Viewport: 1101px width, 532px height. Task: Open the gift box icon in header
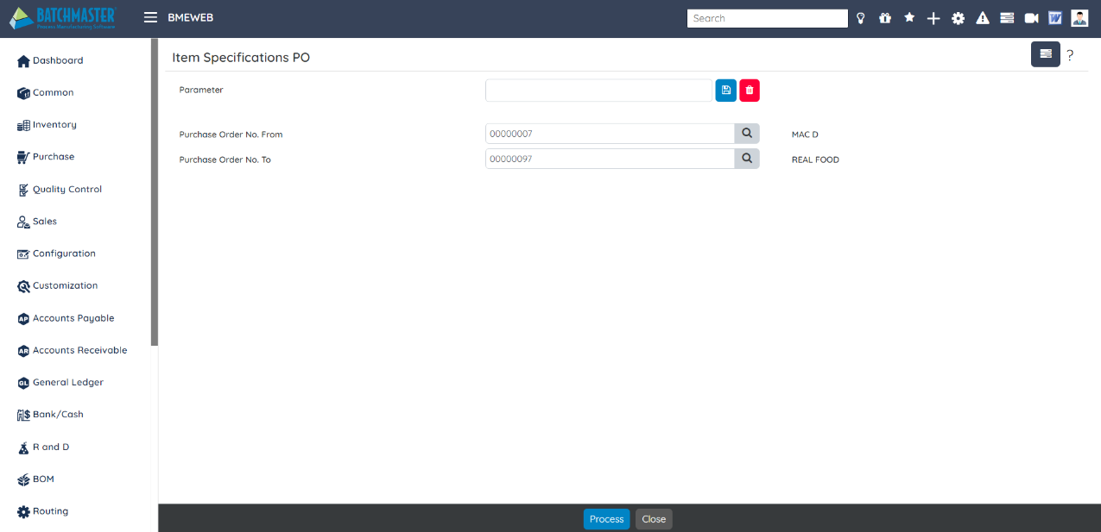[884, 18]
